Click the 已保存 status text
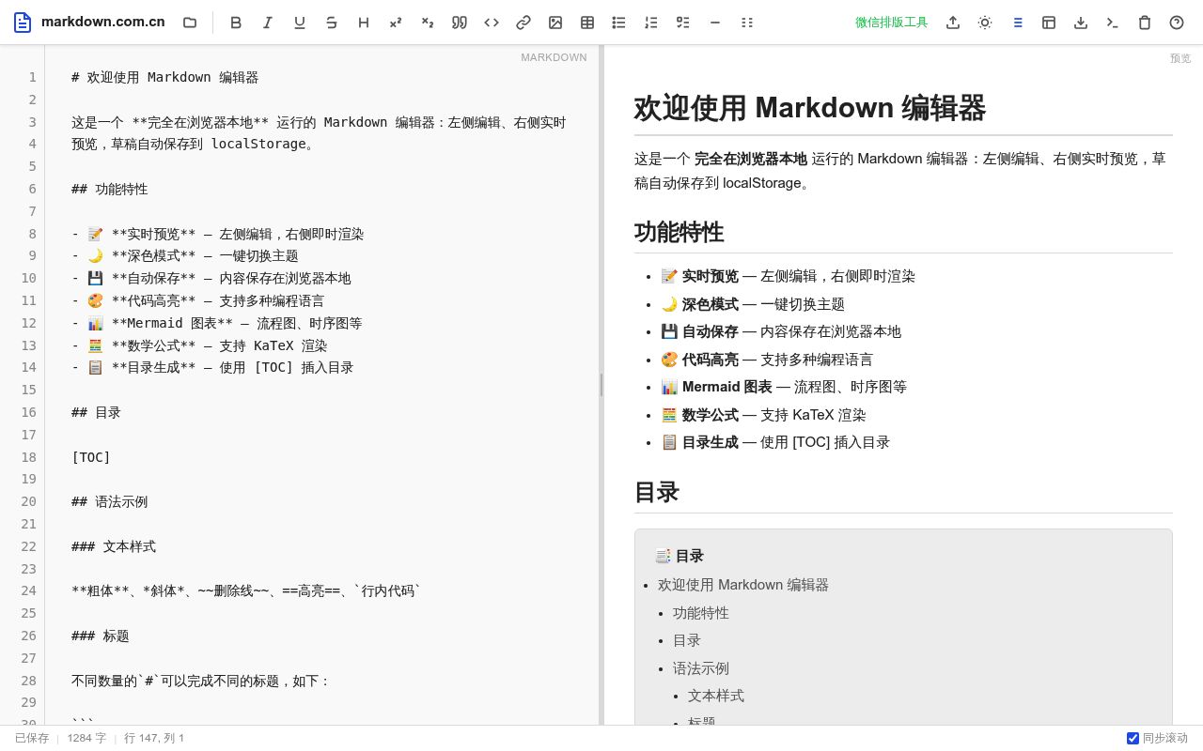 tap(32, 739)
